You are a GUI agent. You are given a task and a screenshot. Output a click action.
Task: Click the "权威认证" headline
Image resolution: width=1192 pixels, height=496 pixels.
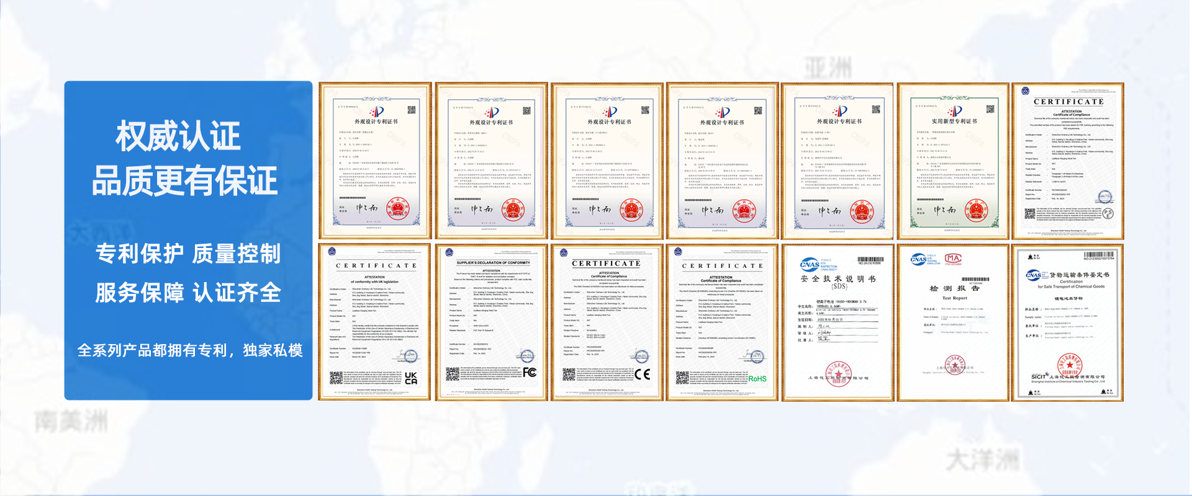(x=178, y=136)
